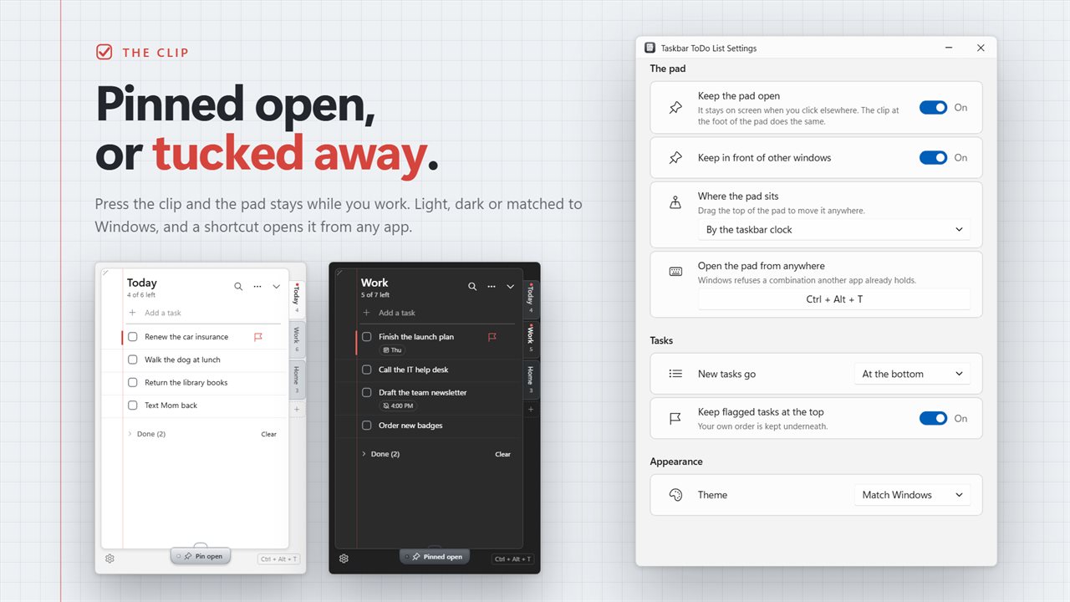Click the plus icon next to Add a task in Work
This screenshot has width=1070, height=602.
[366, 313]
